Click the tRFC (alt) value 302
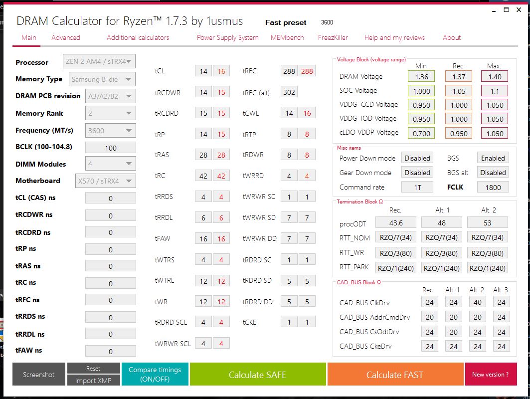This screenshot has height=399, width=530. pyautogui.click(x=289, y=92)
